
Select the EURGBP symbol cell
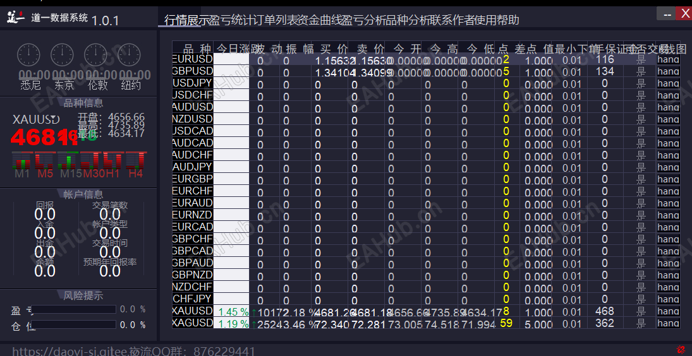[x=193, y=179]
